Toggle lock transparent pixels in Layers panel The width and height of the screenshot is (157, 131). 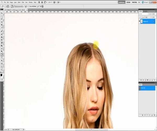(x=142, y=17)
